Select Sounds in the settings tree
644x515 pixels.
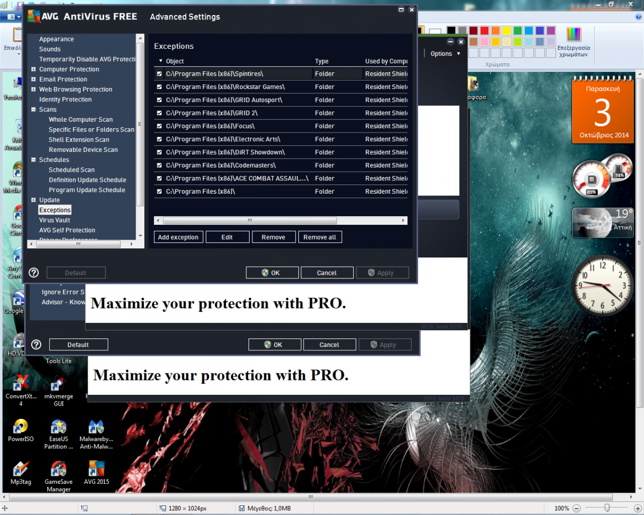point(50,49)
